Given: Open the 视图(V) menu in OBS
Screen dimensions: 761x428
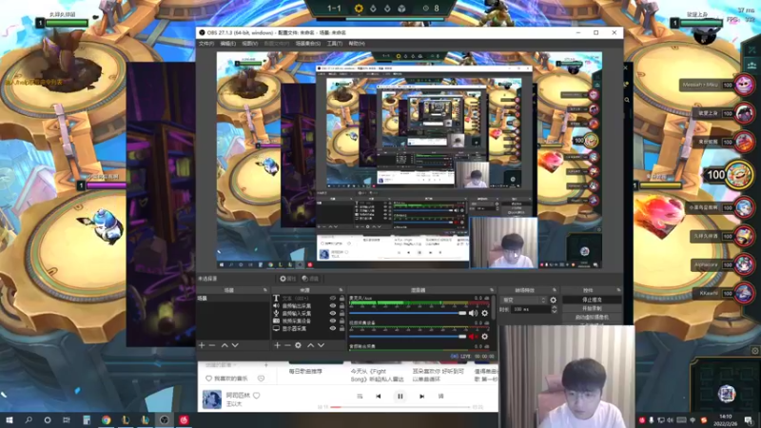Looking at the screenshot, I should [249, 44].
